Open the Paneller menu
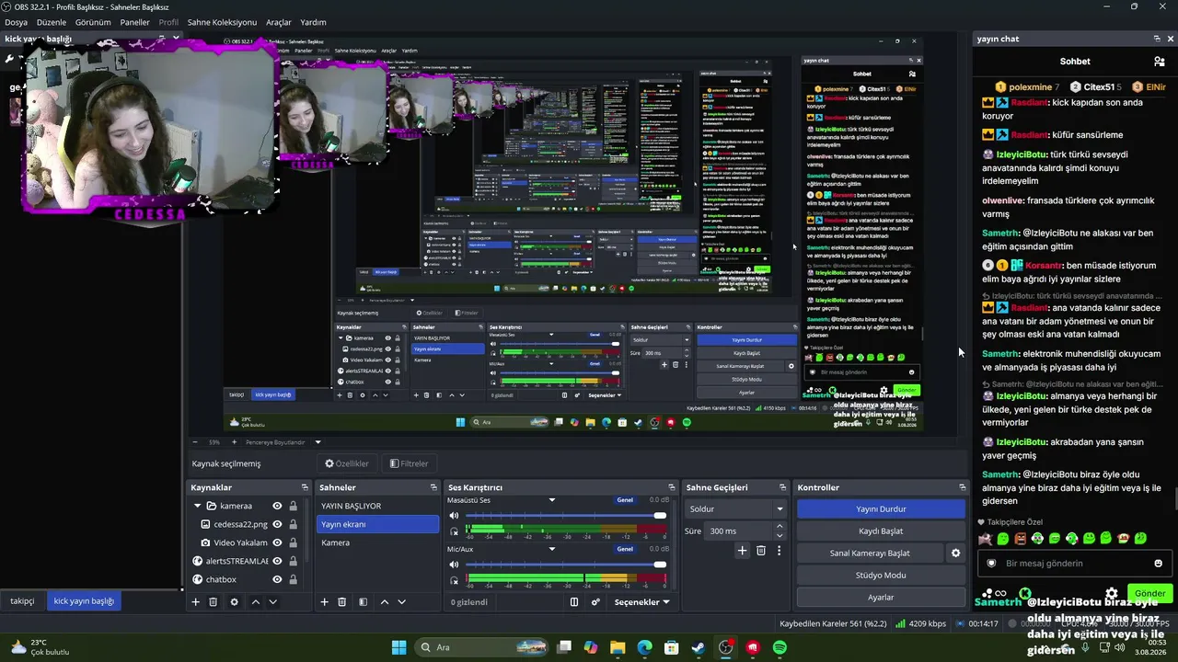 click(x=134, y=22)
